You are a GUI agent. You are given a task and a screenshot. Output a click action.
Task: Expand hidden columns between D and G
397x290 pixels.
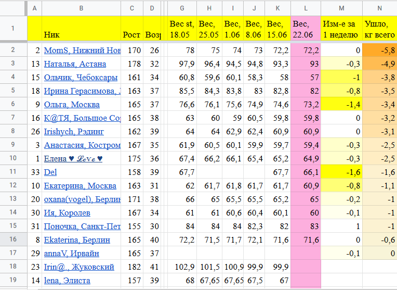(x=163, y=8)
